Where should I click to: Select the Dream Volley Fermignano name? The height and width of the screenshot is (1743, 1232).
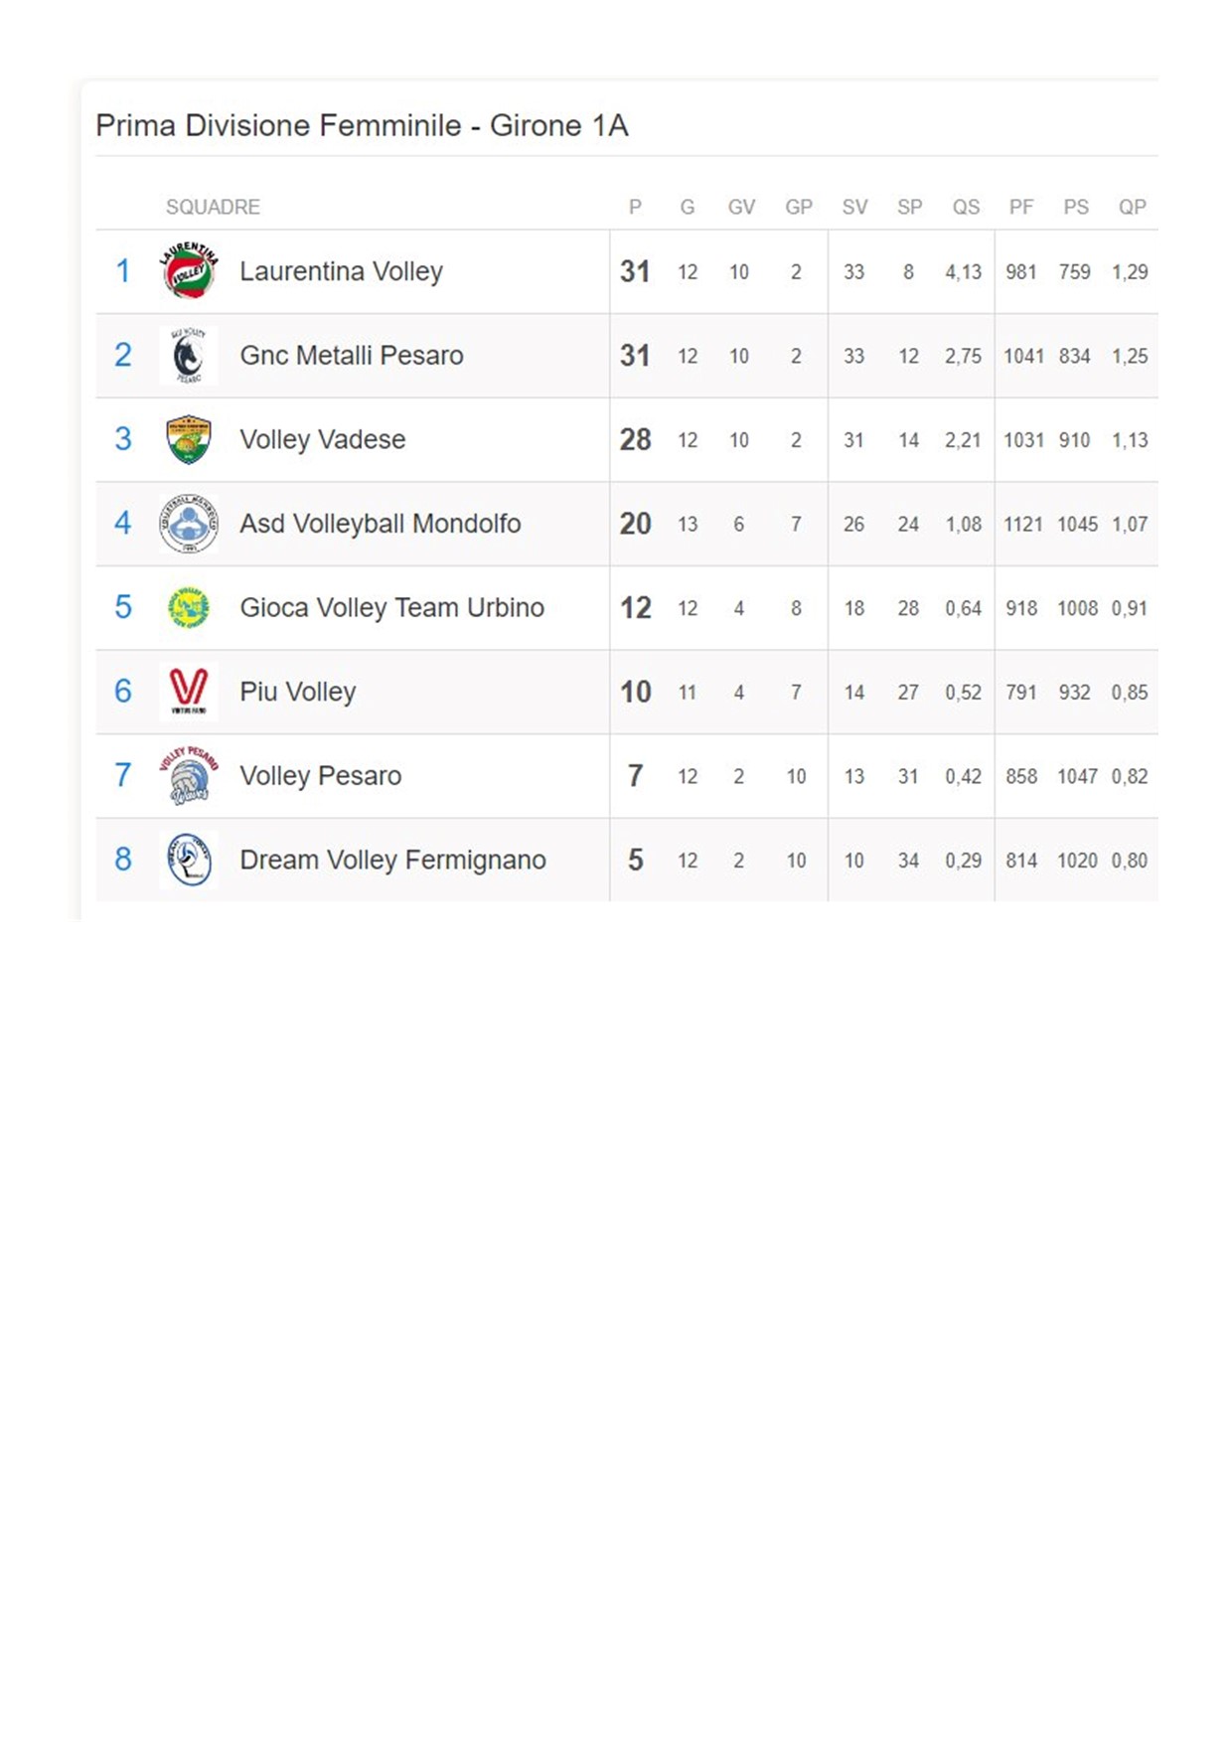coord(392,860)
